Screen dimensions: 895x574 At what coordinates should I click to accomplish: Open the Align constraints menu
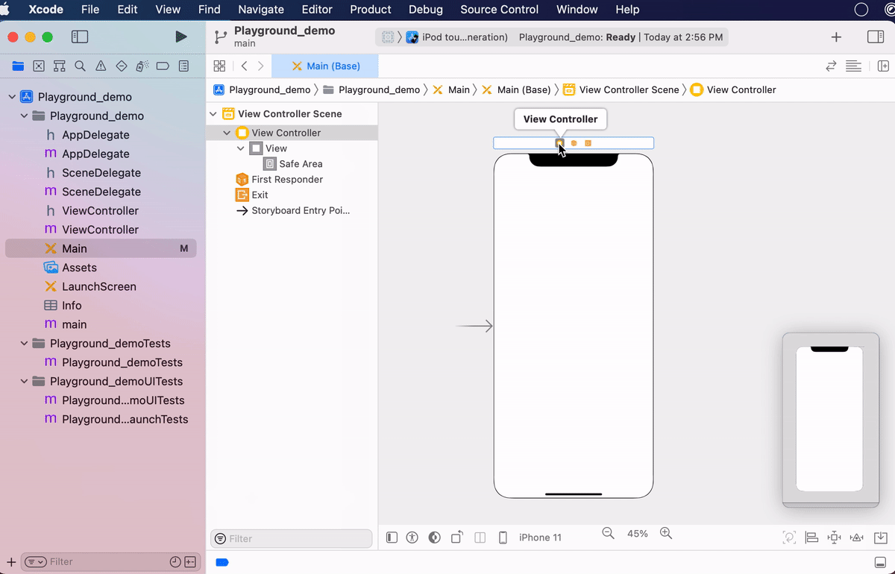pyautogui.click(x=811, y=537)
